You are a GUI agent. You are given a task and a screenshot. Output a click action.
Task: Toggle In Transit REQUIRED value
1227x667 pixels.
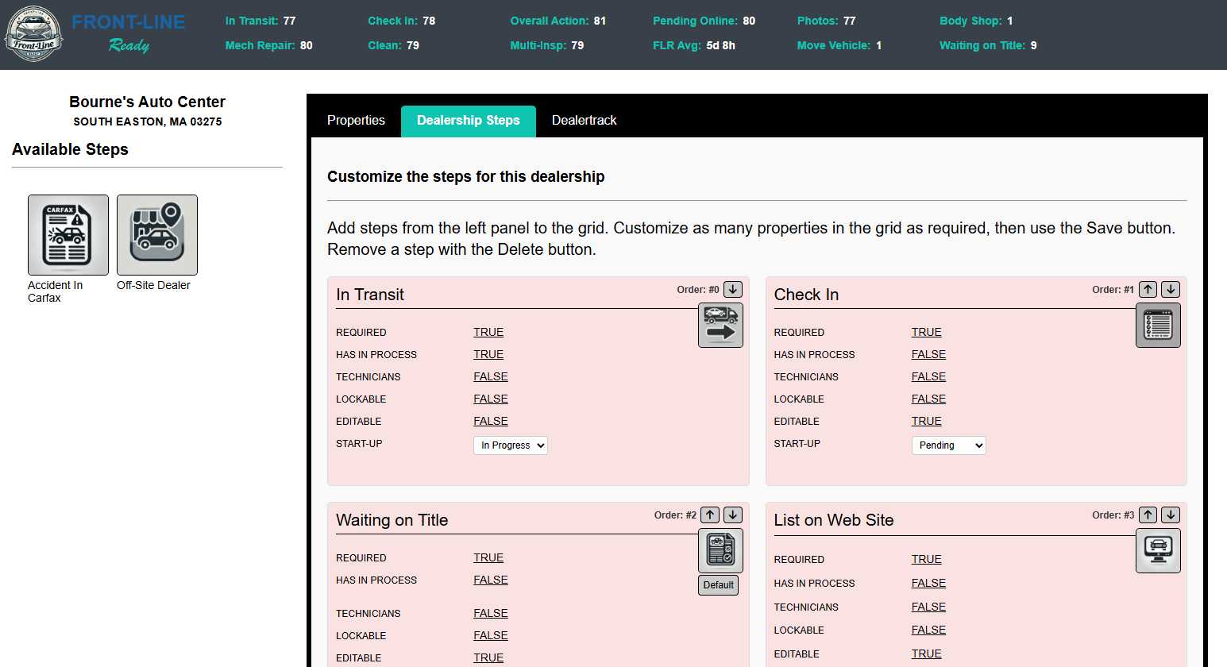488,333
